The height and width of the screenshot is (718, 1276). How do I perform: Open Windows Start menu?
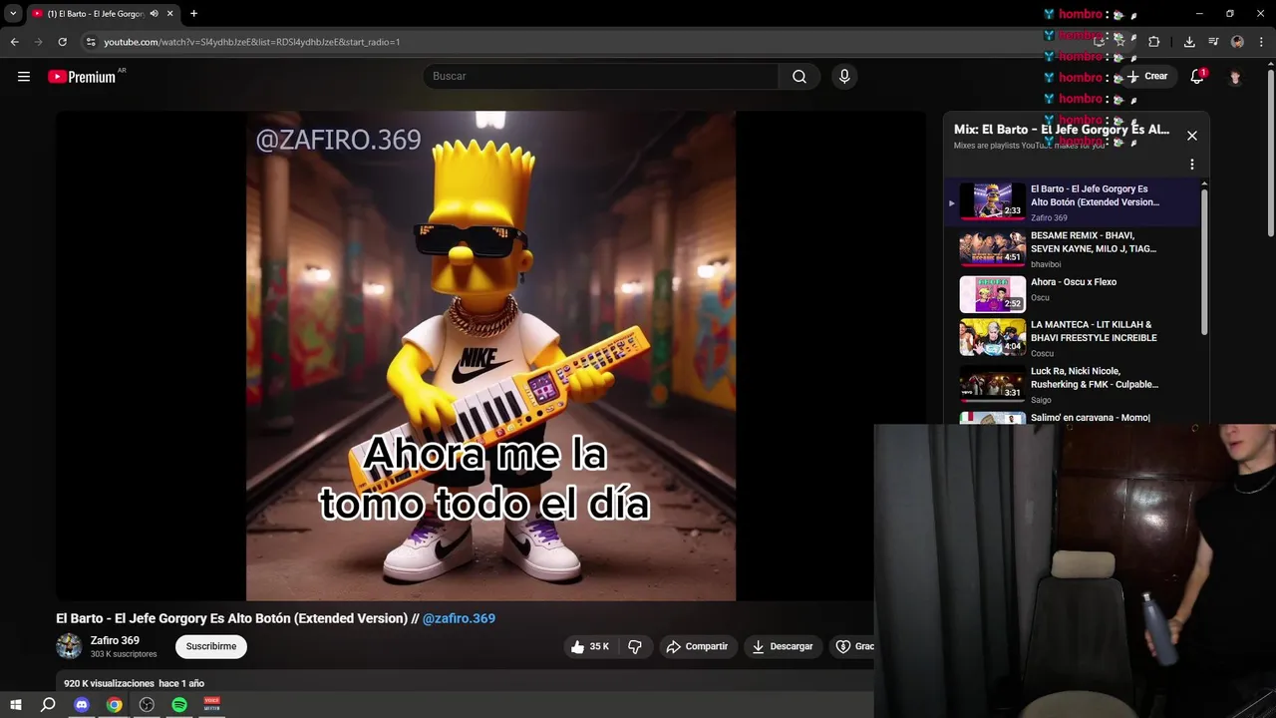(x=16, y=705)
